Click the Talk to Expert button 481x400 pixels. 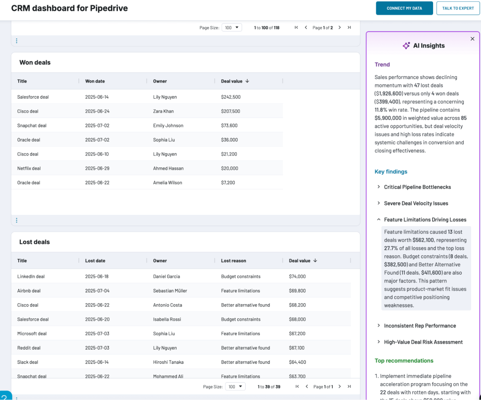[458, 8]
